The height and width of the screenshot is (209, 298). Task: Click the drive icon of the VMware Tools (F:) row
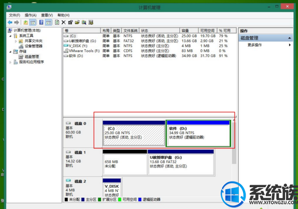click(66, 51)
